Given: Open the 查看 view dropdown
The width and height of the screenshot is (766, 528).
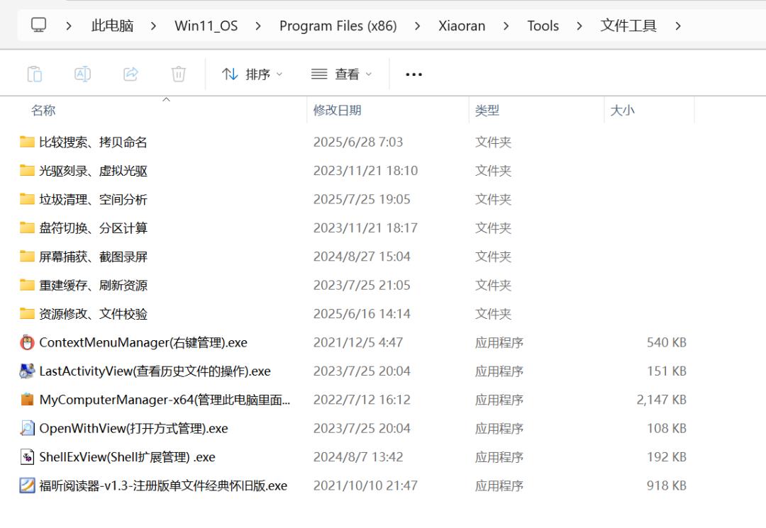Looking at the screenshot, I should tap(341, 73).
